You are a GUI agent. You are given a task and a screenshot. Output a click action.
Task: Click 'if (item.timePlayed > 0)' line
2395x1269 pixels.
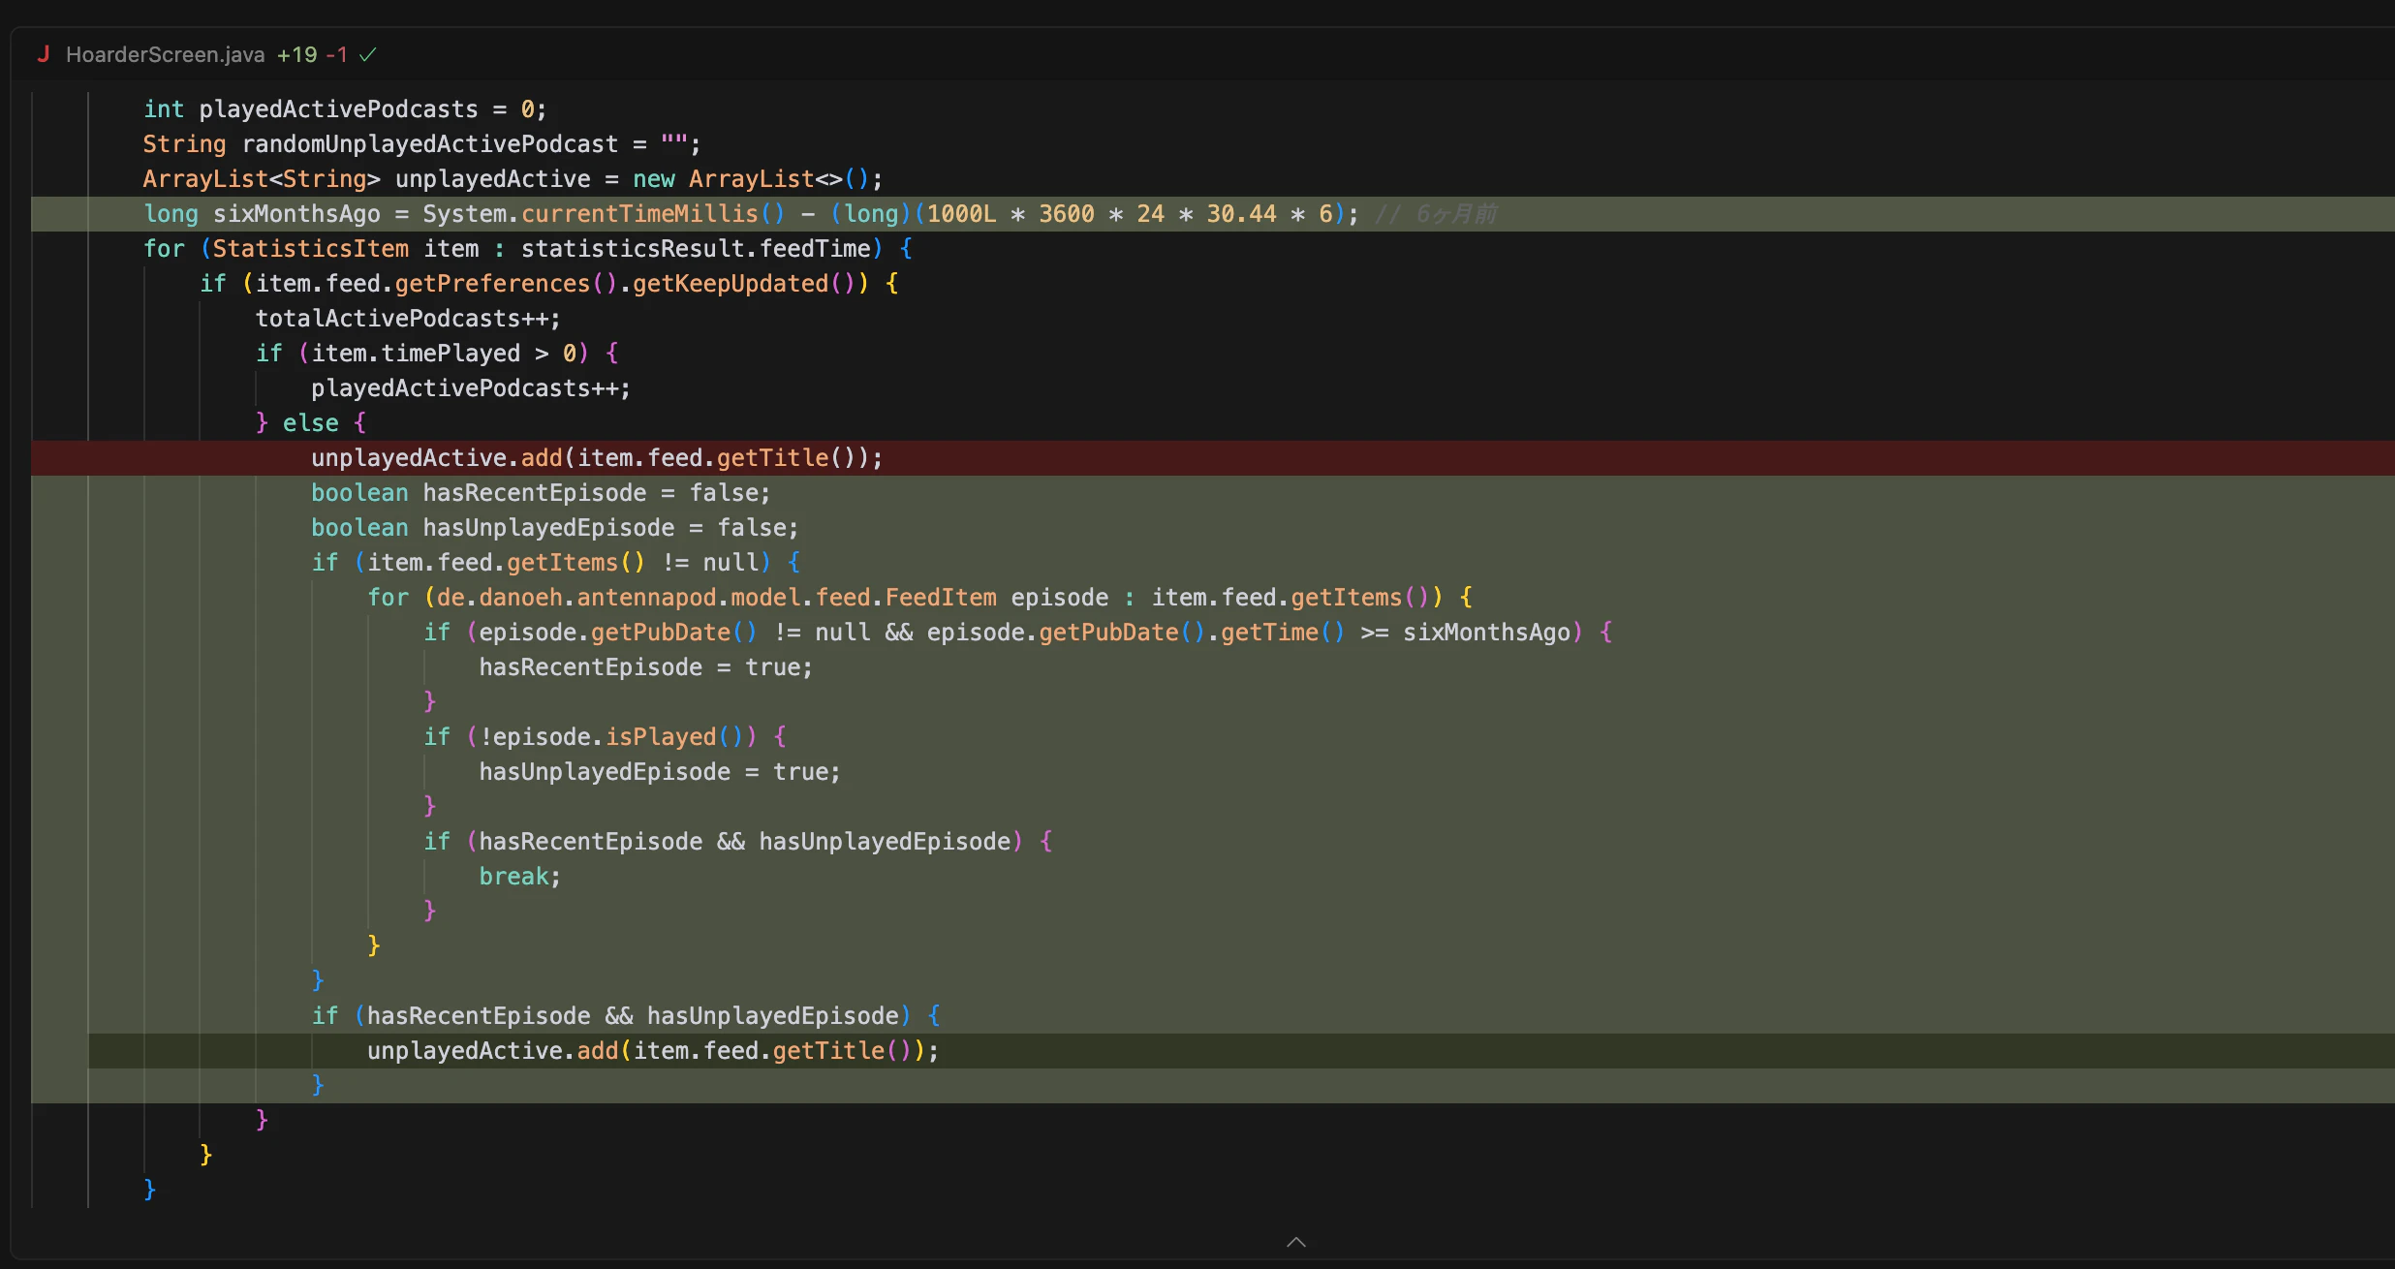tap(437, 353)
